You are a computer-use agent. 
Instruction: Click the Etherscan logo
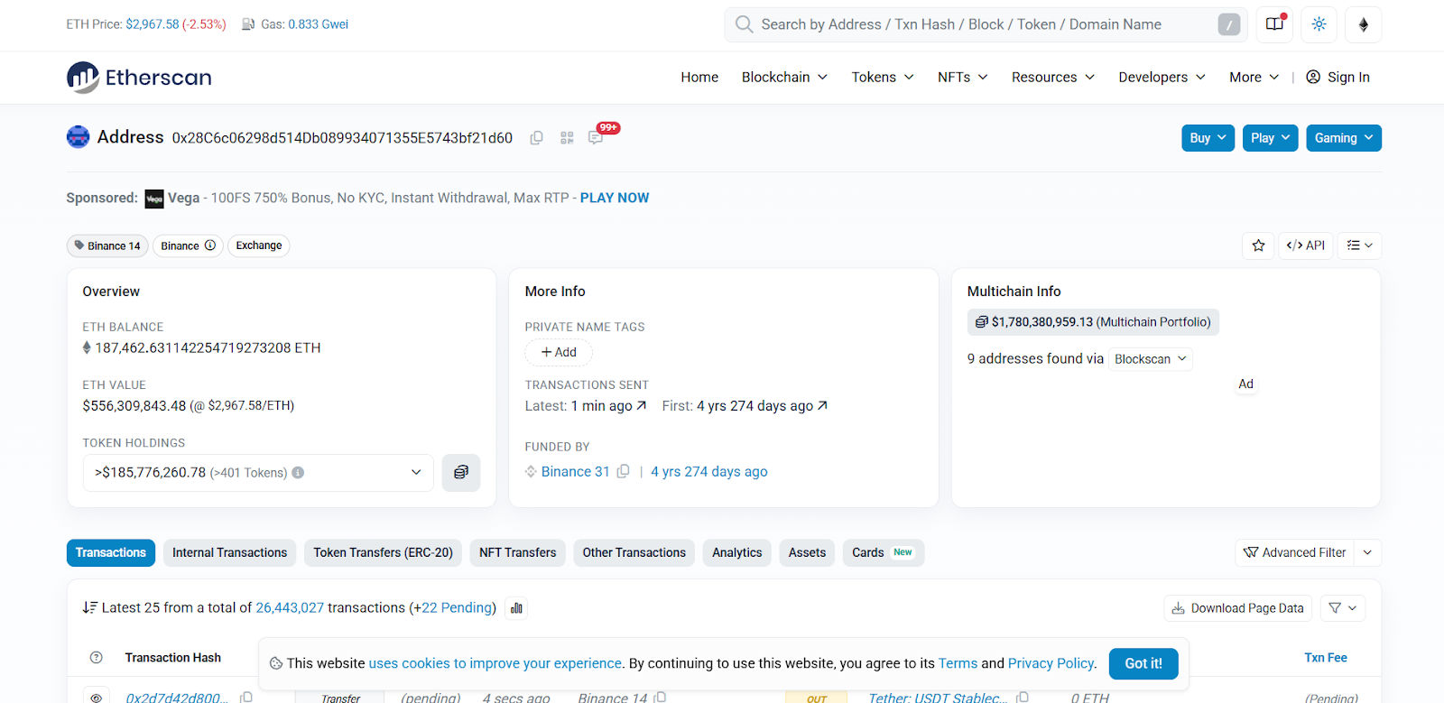tap(139, 78)
